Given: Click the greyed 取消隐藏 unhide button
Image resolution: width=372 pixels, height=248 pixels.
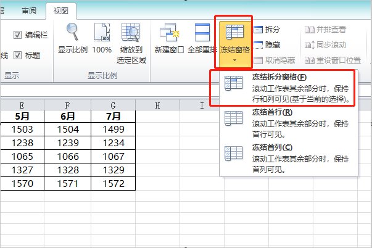Looking at the screenshot, I should click(275, 60).
